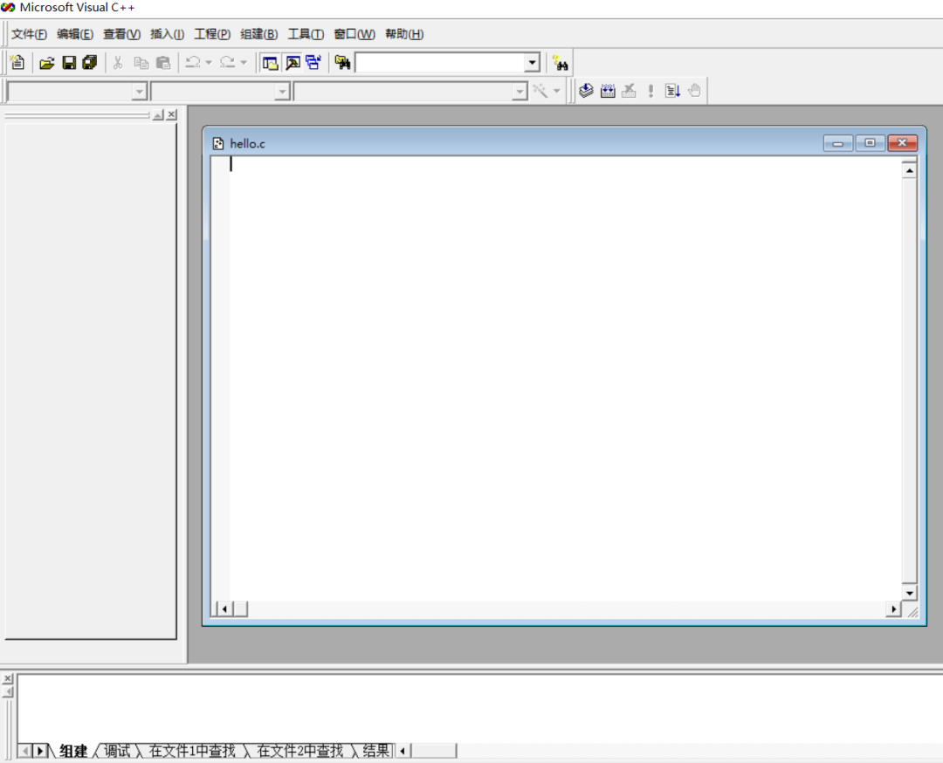Open the Undo history dropdown arrow

[x=209, y=63]
